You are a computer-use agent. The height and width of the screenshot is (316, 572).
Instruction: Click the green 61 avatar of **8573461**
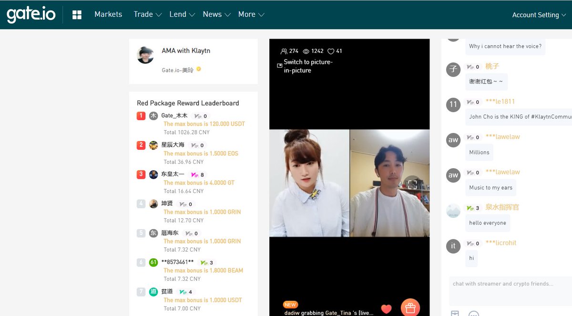pyautogui.click(x=153, y=262)
